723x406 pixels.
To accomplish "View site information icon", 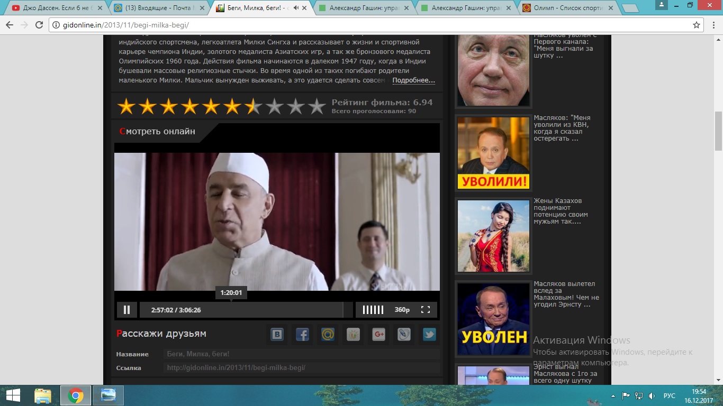I will point(56,25).
